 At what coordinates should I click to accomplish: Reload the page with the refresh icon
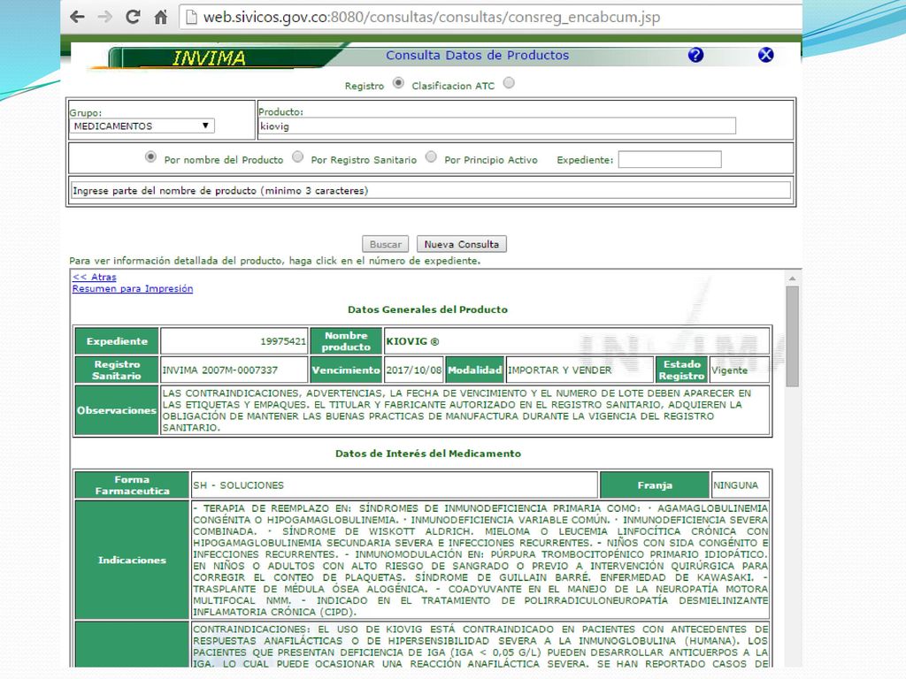pos(133,17)
